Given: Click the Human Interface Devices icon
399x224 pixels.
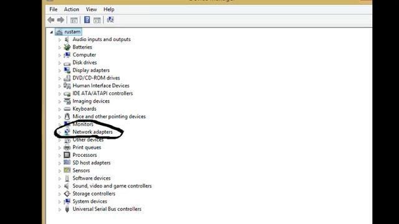Looking at the screenshot, I should pyautogui.click(x=67, y=86).
